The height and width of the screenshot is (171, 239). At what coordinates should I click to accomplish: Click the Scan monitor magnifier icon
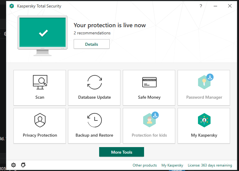tap(40, 82)
